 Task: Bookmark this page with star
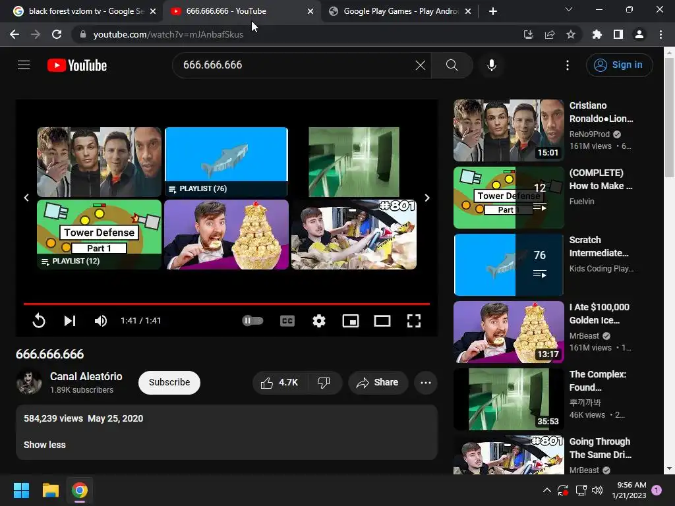point(571,34)
